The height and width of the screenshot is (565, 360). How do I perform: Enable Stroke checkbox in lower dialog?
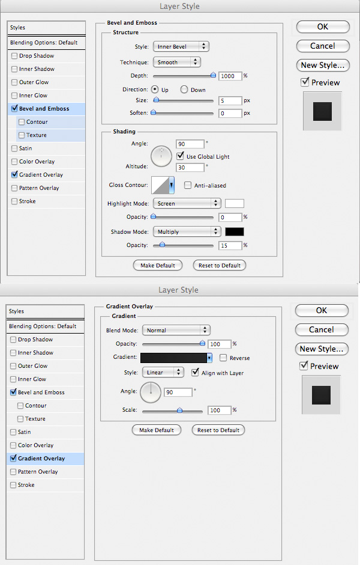(13, 485)
